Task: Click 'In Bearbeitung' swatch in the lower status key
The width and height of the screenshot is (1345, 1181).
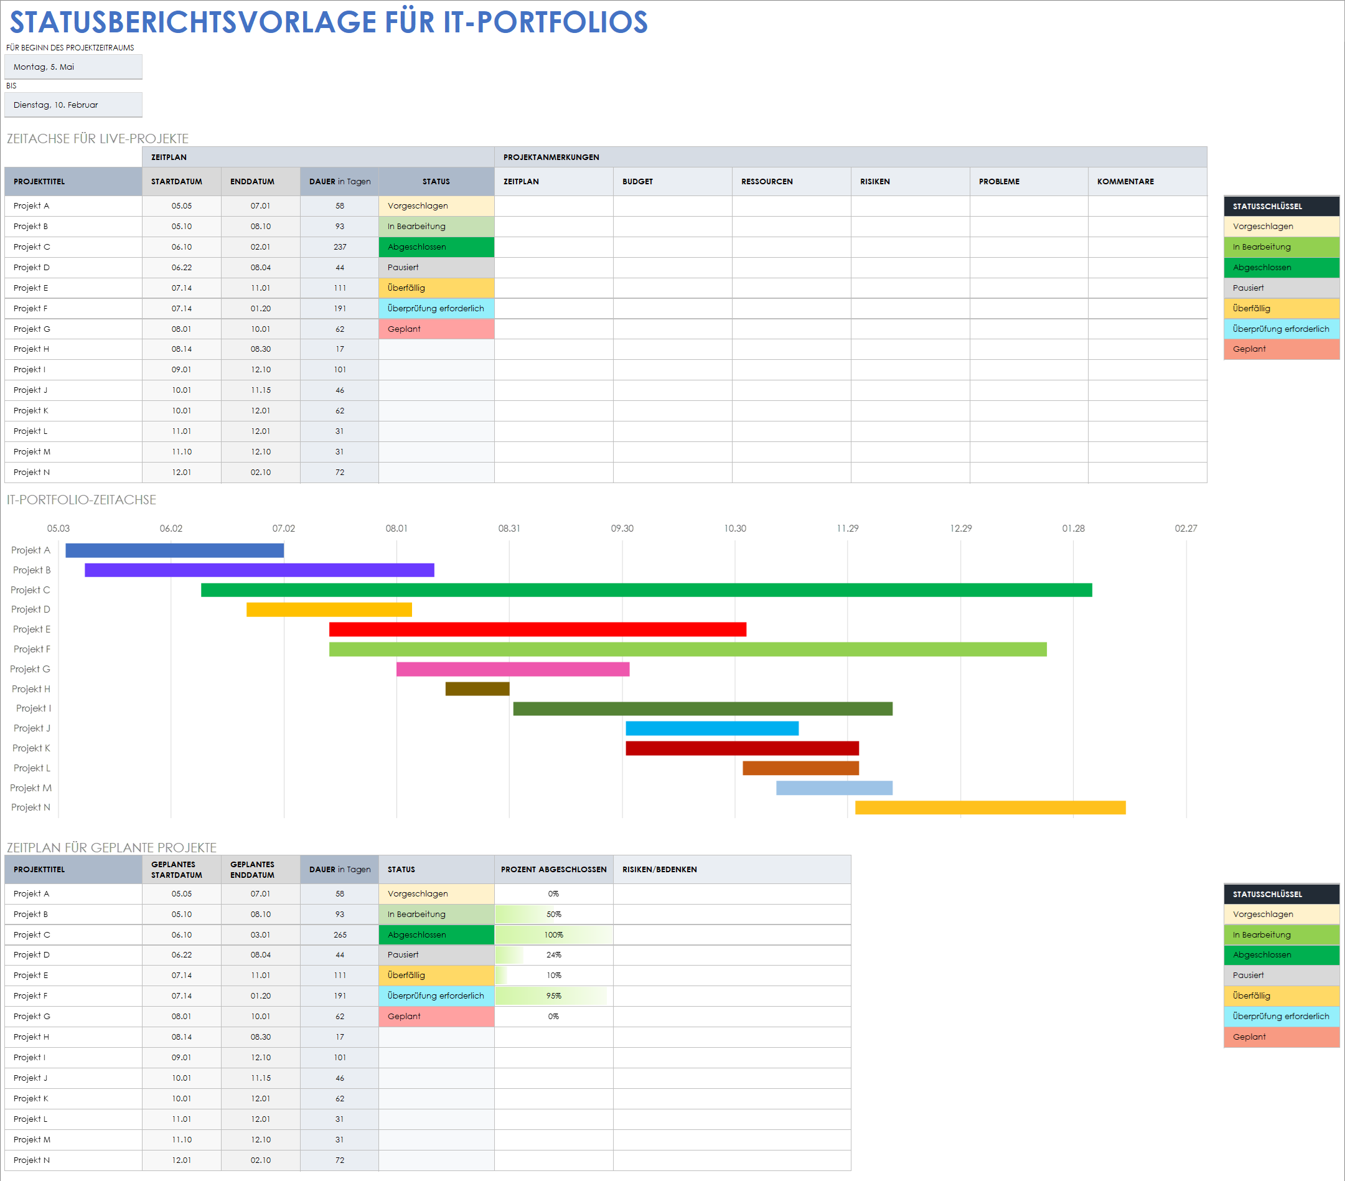Action: [1281, 935]
